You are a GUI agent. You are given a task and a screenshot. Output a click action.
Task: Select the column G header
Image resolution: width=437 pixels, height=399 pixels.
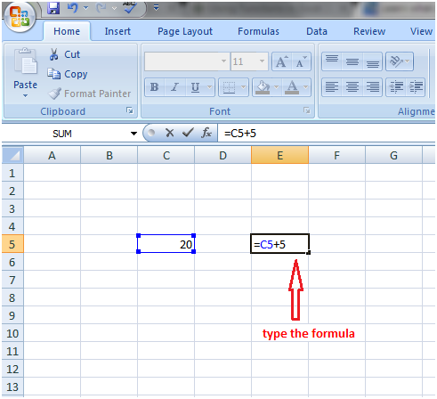click(393, 155)
